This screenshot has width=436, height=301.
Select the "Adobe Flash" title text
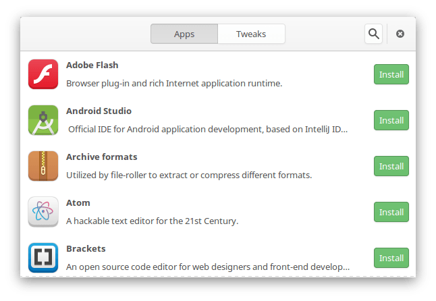click(x=92, y=65)
